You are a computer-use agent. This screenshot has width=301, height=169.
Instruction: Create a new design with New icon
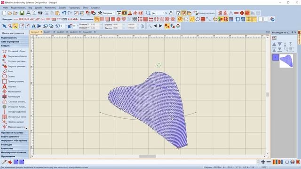tap(4, 13)
